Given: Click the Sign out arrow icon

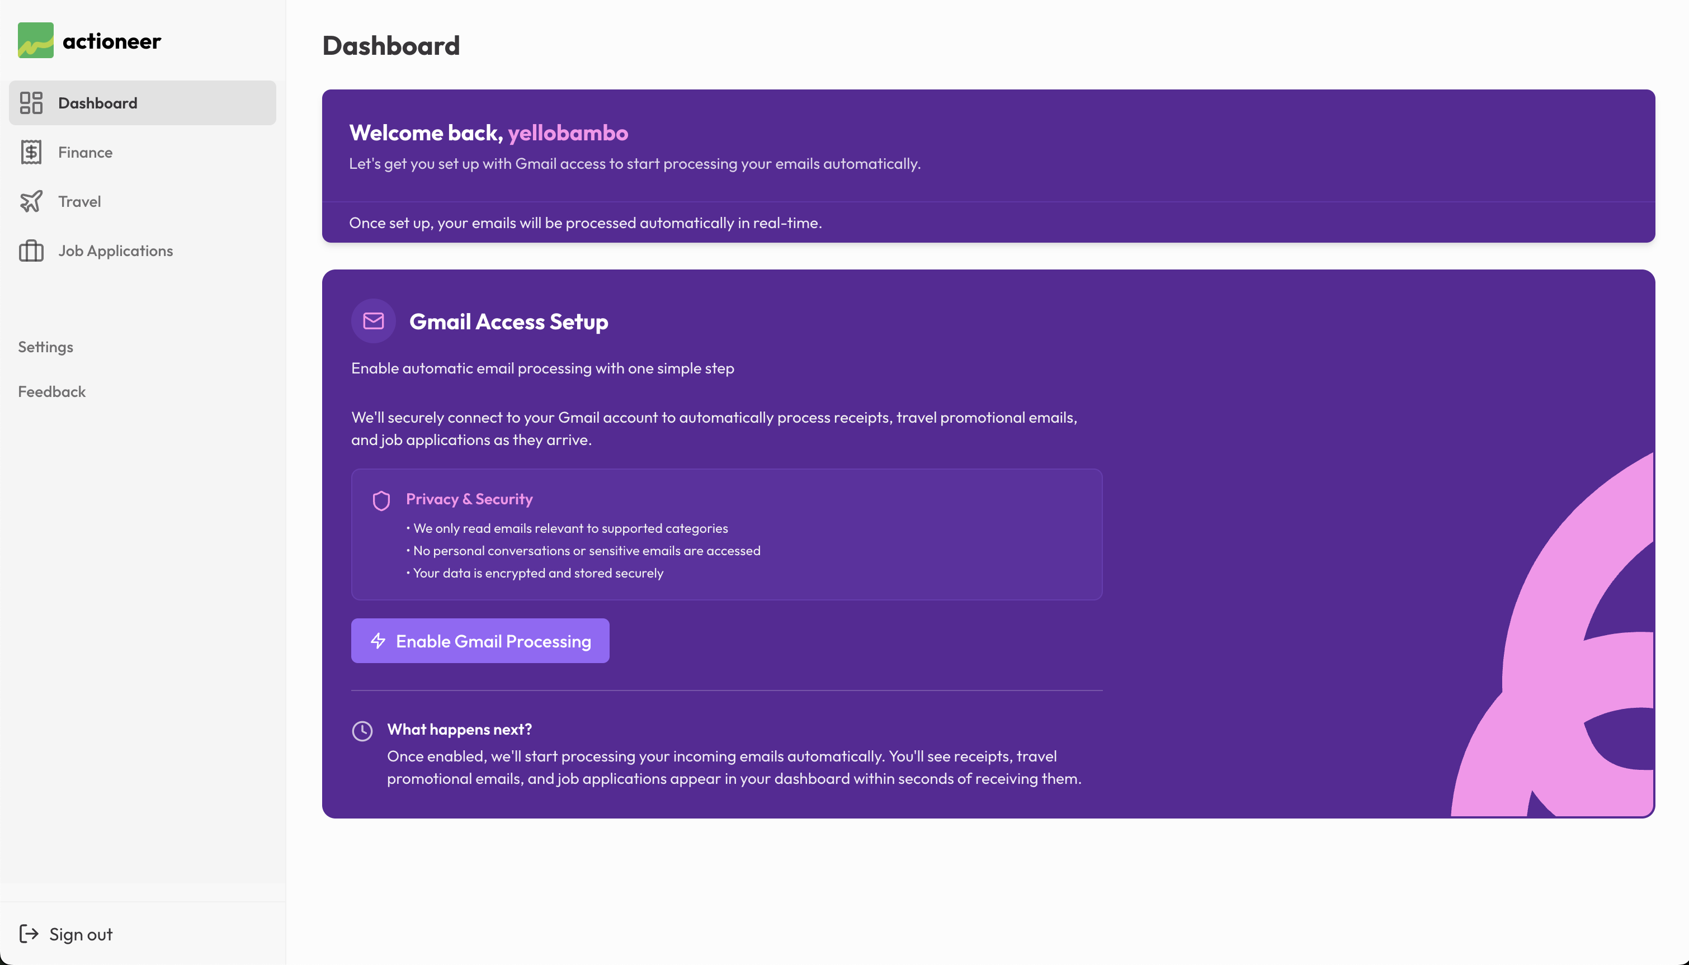Looking at the screenshot, I should (x=29, y=934).
